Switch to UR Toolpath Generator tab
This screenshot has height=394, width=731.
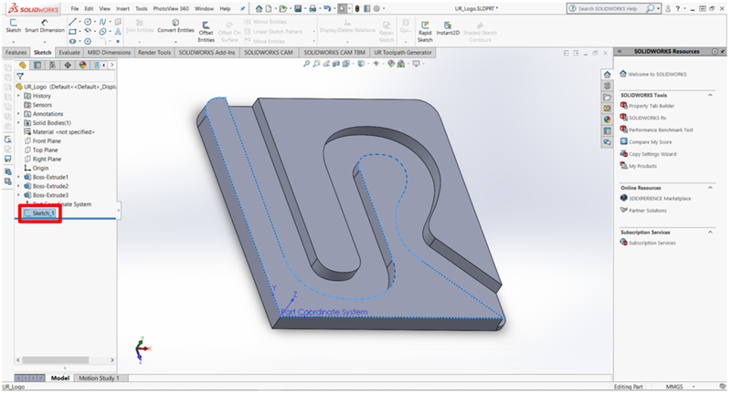coord(403,53)
